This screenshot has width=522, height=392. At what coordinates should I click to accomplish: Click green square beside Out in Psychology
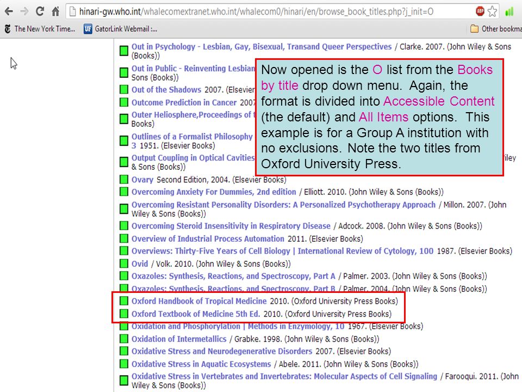[x=124, y=51]
